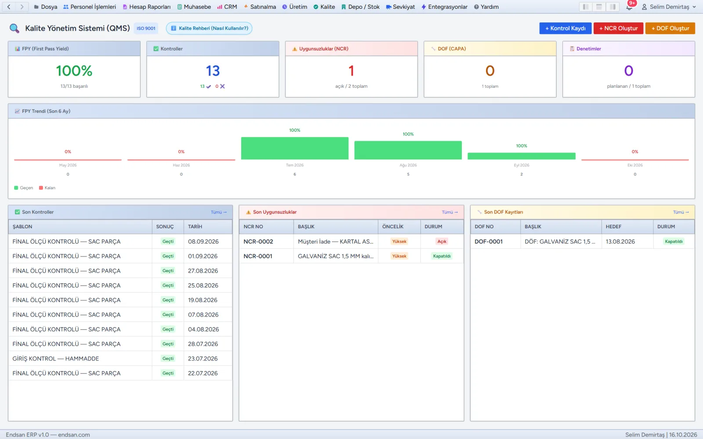Open Hesap Raporları menu
703x439 pixels.
[x=146, y=7]
